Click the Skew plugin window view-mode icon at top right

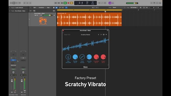107,30
